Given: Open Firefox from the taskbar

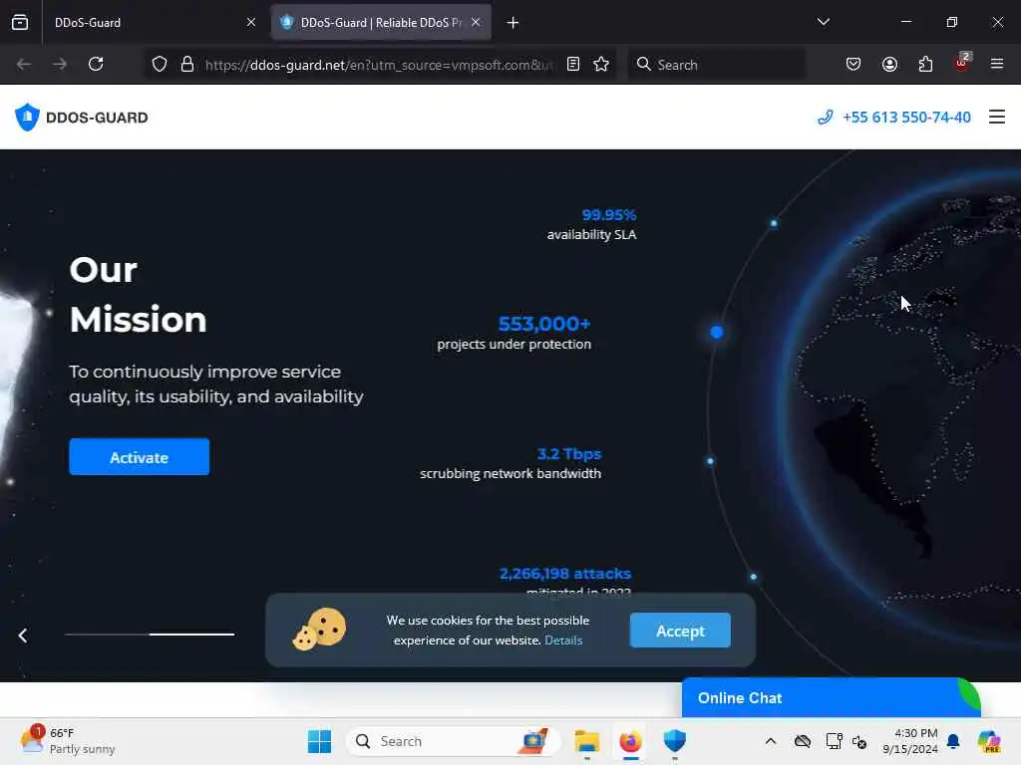Looking at the screenshot, I should tap(630, 741).
